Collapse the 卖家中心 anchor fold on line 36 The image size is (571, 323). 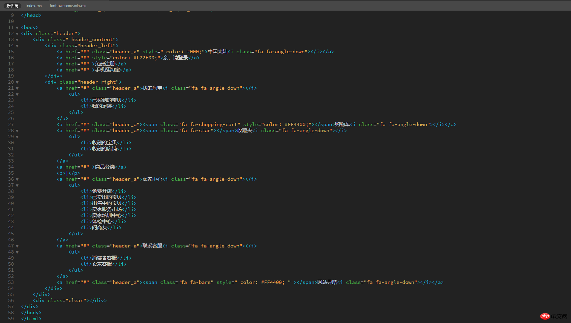click(x=17, y=179)
